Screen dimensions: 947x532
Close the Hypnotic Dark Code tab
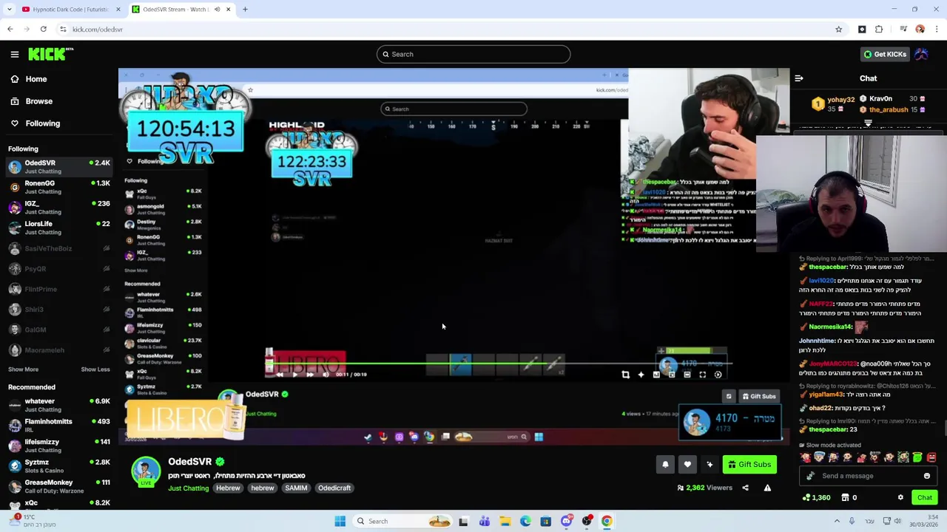tap(118, 10)
